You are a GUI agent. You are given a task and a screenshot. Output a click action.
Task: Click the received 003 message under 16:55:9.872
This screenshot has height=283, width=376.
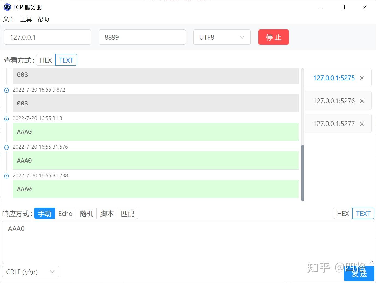(156, 103)
